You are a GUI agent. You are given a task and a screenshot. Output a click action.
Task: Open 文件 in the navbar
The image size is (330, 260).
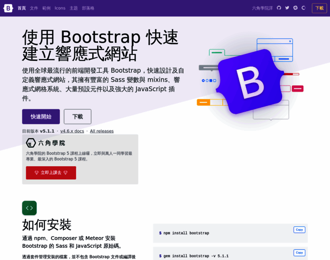34,8
